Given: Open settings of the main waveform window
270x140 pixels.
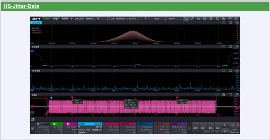Looking at the screenshot, I should (x=237, y=95).
